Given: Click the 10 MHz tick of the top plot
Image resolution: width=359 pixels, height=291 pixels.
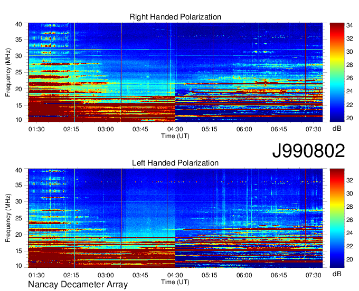Looking at the screenshot, I should tap(19, 120).
